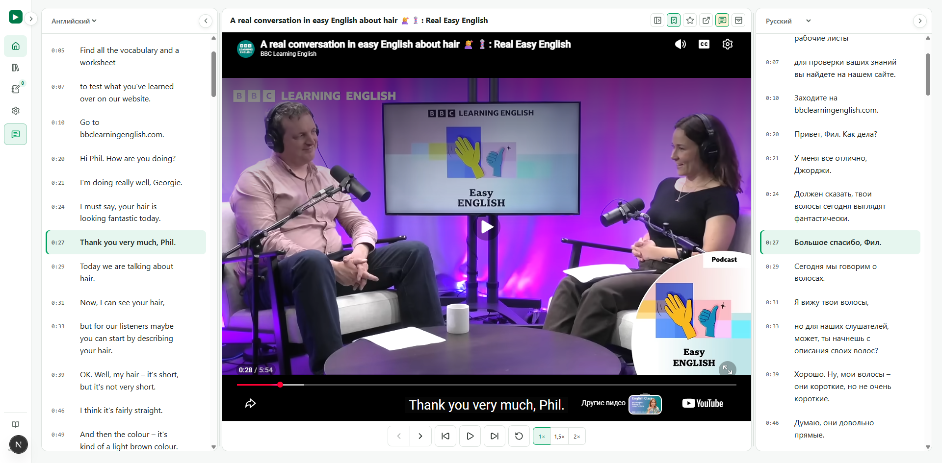Collapse the Russian translation panel
Image resolution: width=942 pixels, height=463 pixels.
click(x=920, y=21)
